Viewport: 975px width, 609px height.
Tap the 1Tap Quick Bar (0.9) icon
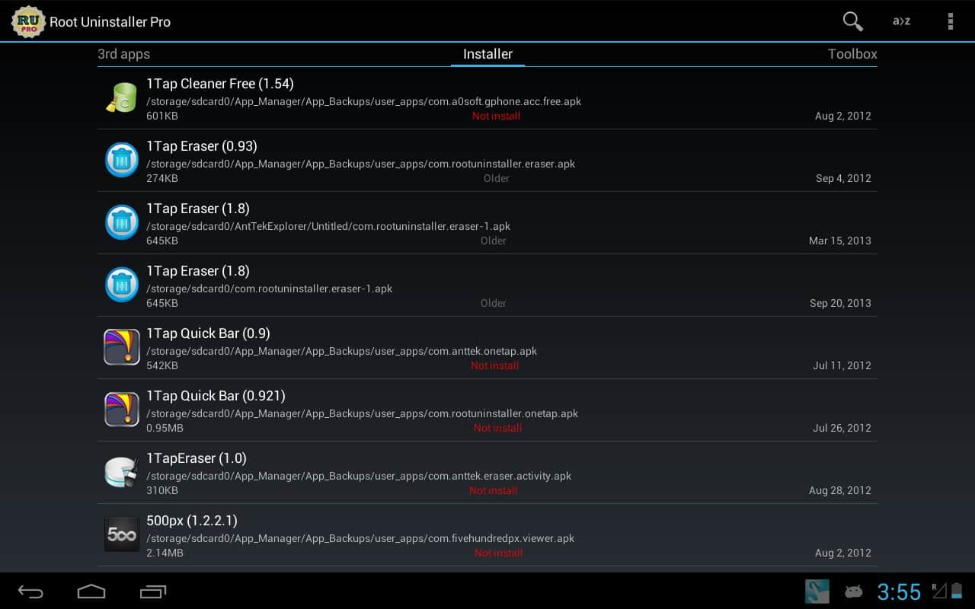pos(122,348)
